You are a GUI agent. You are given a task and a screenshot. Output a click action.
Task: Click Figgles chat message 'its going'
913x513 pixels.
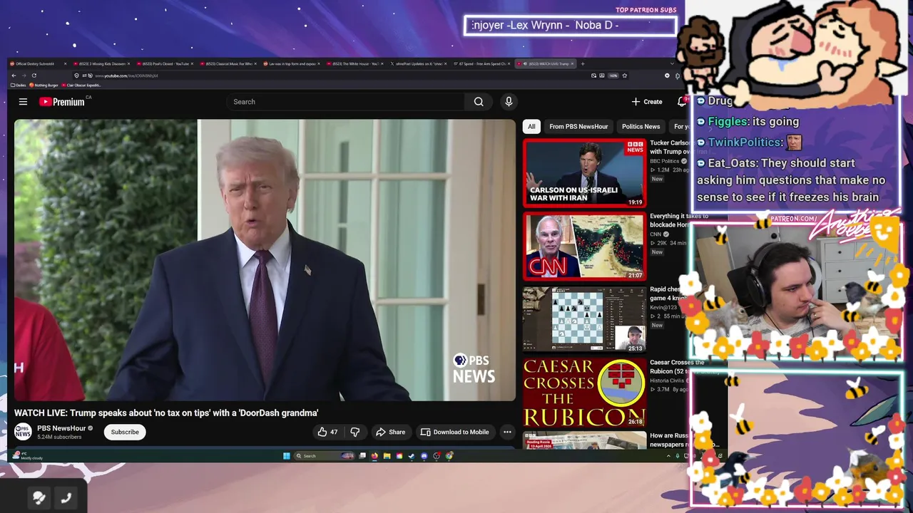point(748,122)
